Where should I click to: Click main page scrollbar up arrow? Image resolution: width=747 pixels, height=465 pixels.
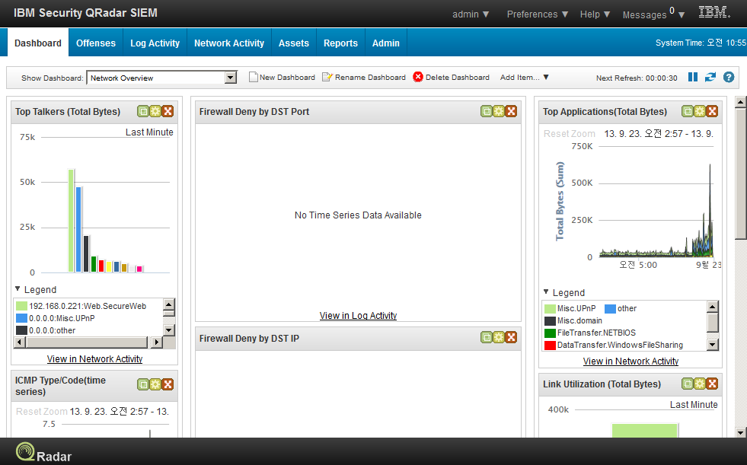point(740,101)
